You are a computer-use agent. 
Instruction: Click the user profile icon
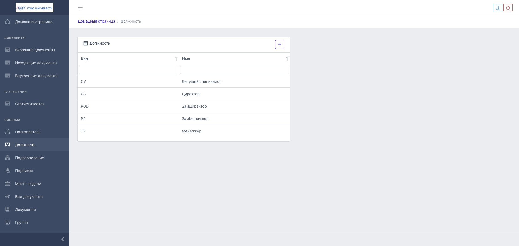(497, 8)
